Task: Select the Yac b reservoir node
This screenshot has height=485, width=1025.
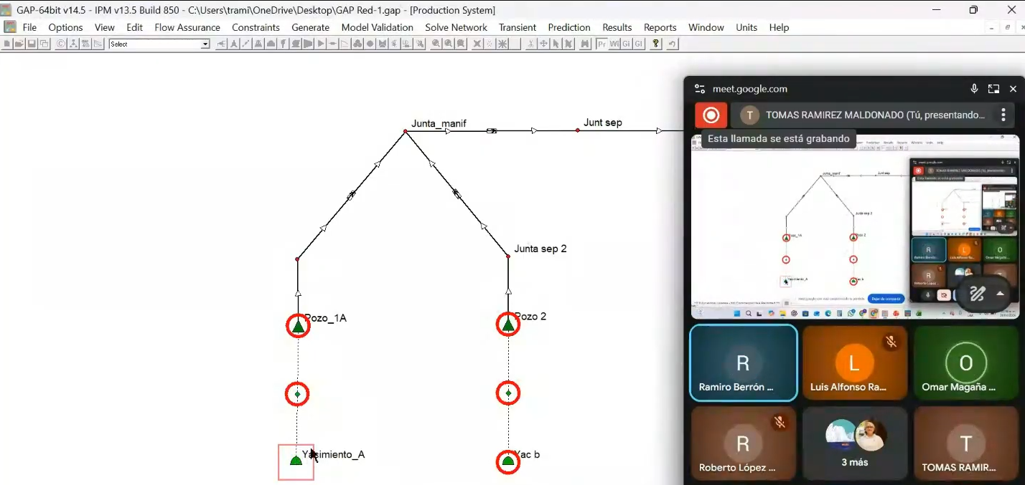Action: pyautogui.click(x=508, y=461)
